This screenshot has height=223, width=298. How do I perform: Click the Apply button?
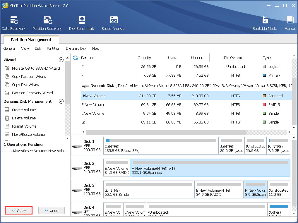[x=19, y=210]
